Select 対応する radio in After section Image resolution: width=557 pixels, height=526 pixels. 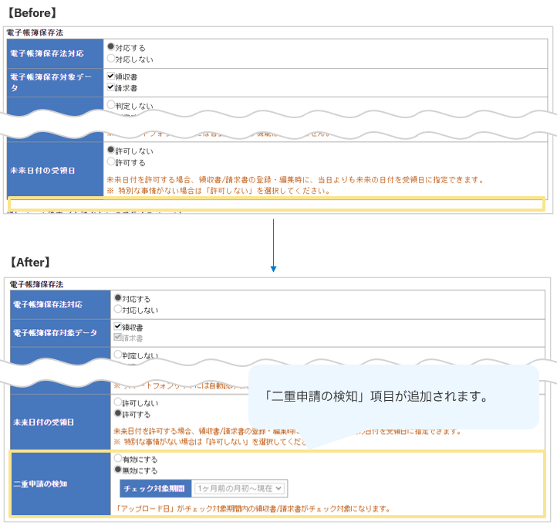pos(118,297)
